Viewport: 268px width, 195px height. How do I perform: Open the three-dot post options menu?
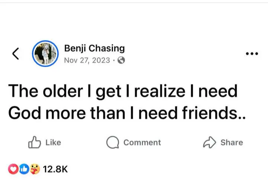(252, 54)
